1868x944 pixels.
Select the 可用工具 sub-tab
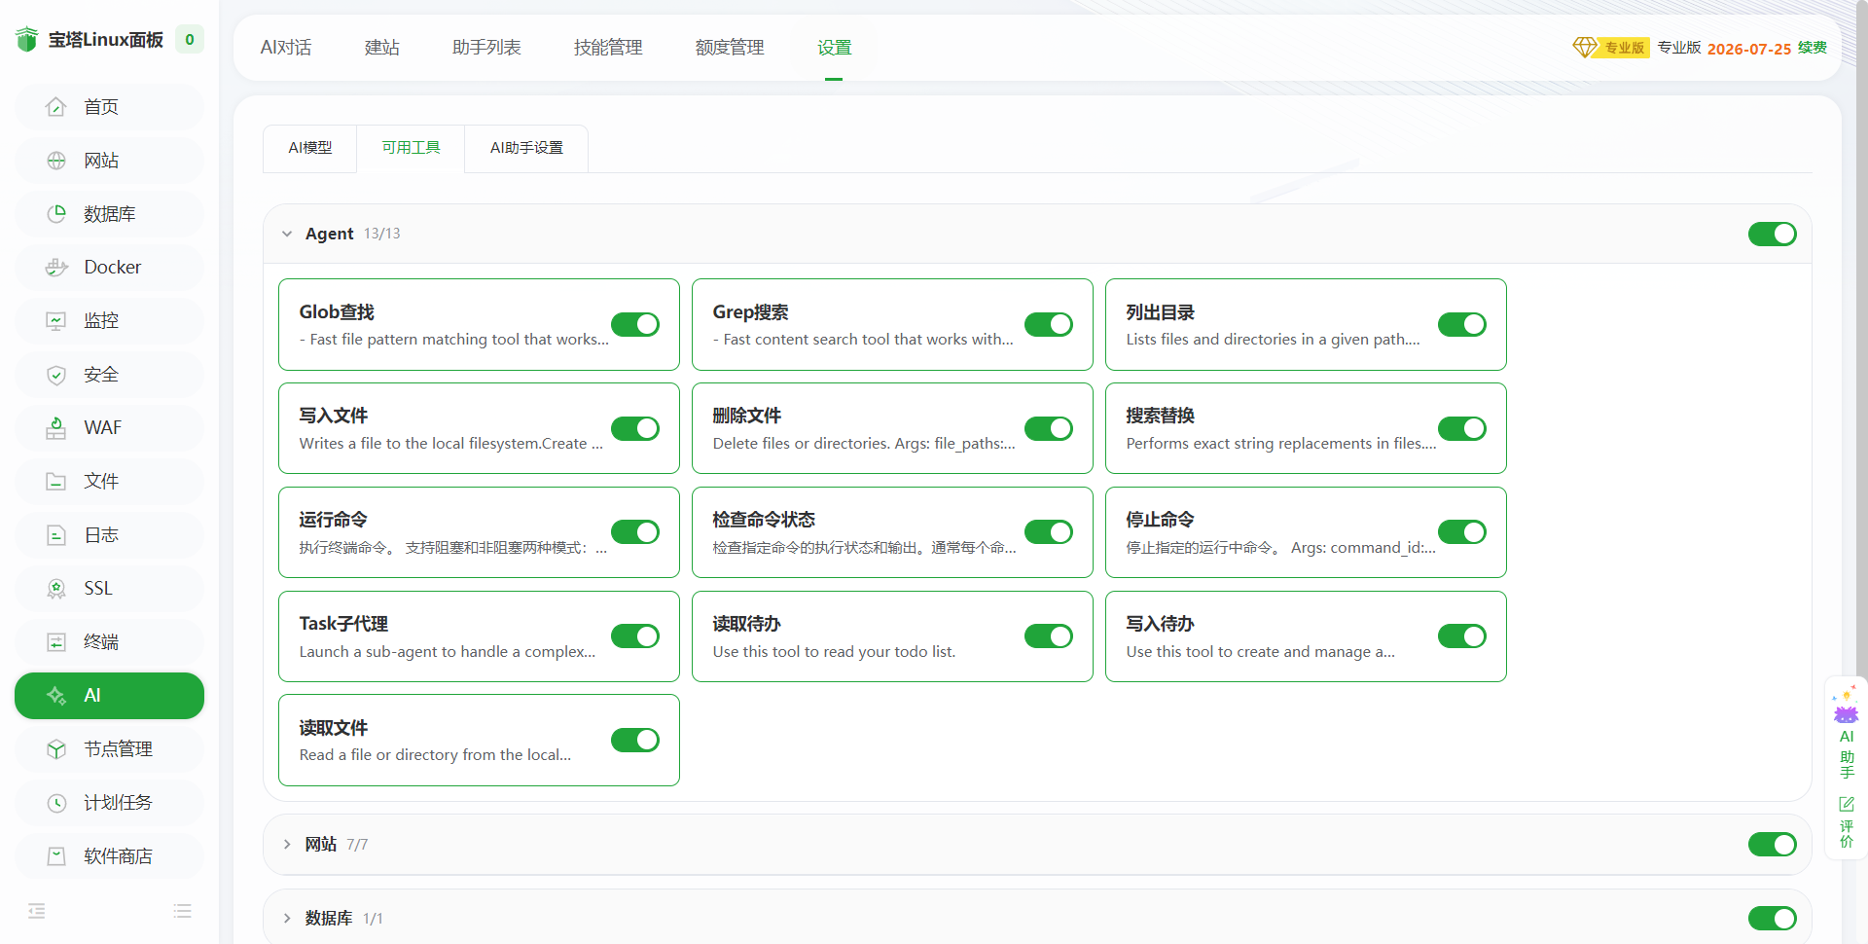(411, 148)
